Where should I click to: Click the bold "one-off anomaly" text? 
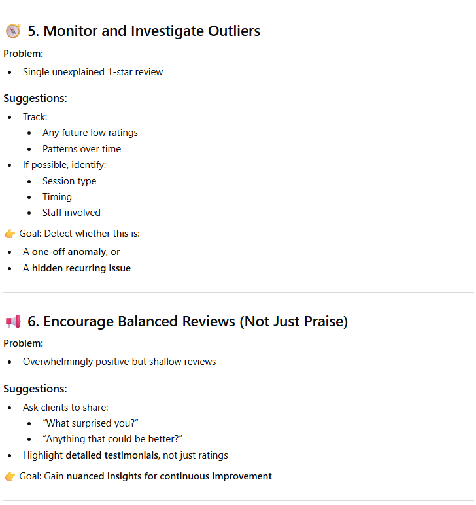point(69,252)
